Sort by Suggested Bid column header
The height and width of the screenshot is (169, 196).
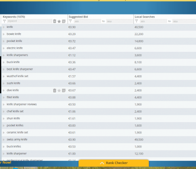click(x=78, y=17)
